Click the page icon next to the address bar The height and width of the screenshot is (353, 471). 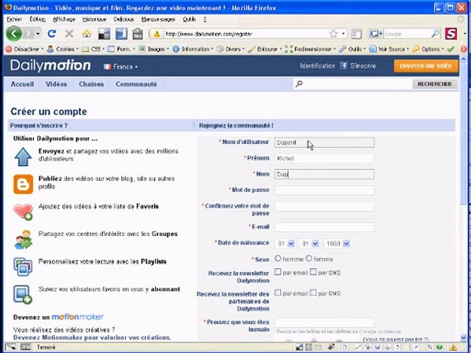[357, 34]
